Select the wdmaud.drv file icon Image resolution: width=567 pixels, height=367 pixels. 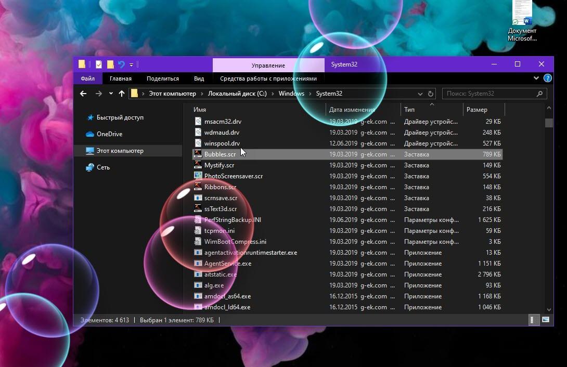tap(198, 132)
